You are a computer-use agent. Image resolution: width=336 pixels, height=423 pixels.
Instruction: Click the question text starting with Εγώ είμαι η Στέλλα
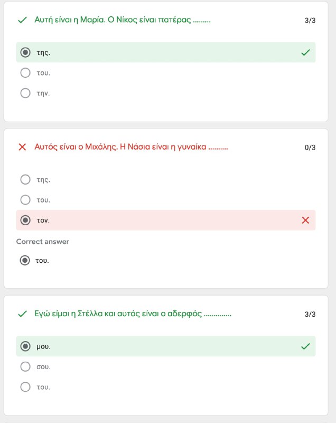133,314
